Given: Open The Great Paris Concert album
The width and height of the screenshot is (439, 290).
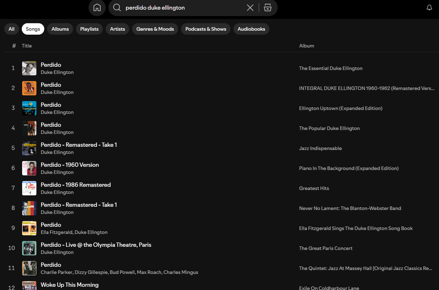Looking at the screenshot, I should click(x=326, y=248).
